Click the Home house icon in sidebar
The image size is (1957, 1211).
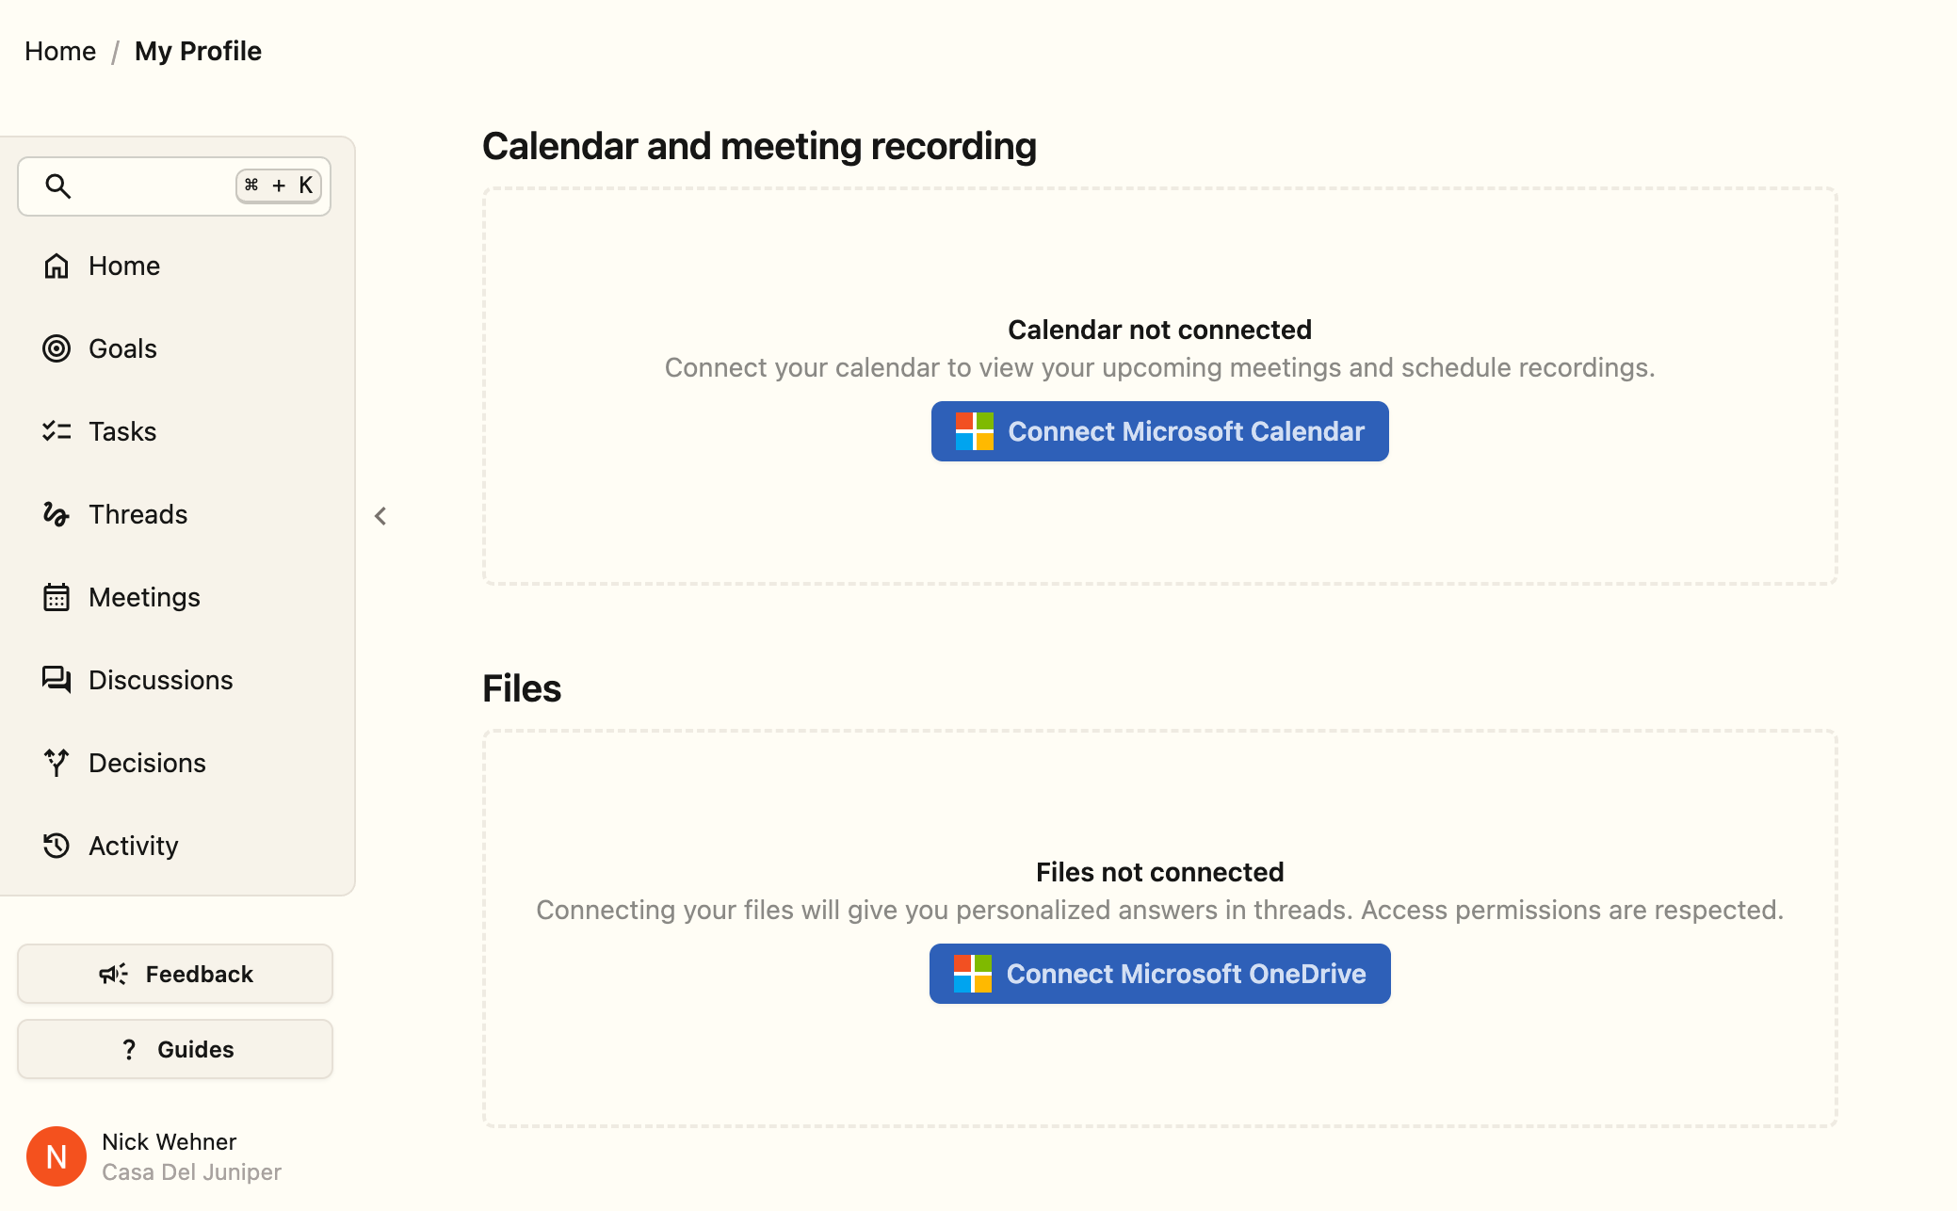tap(57, 266)
